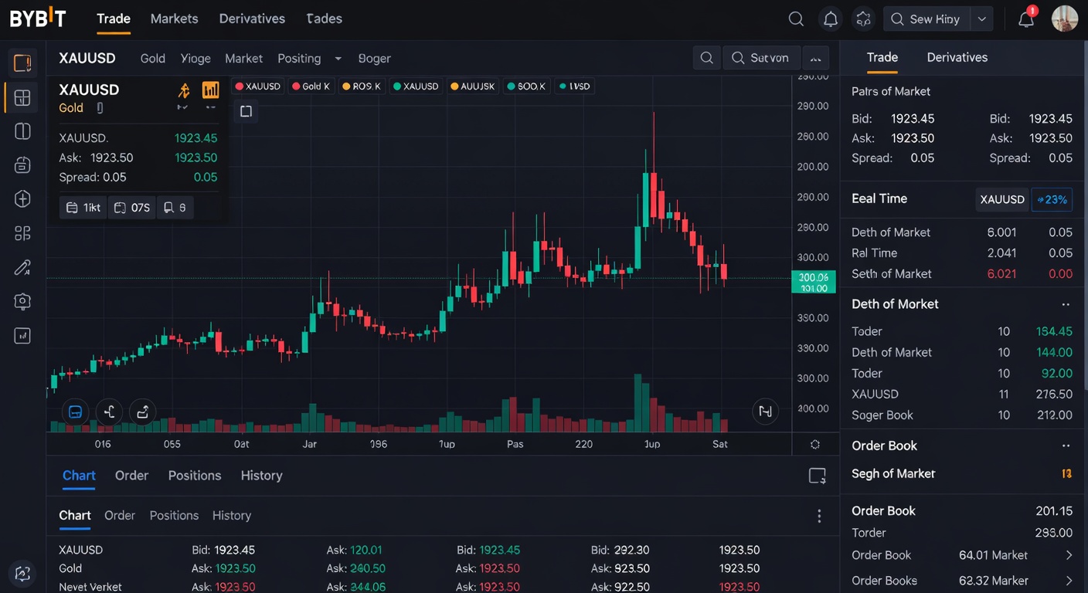Open the Sew Hiny account dropdown chevron
Viewport: 1088px width, 593px height.
click(981, 19)
